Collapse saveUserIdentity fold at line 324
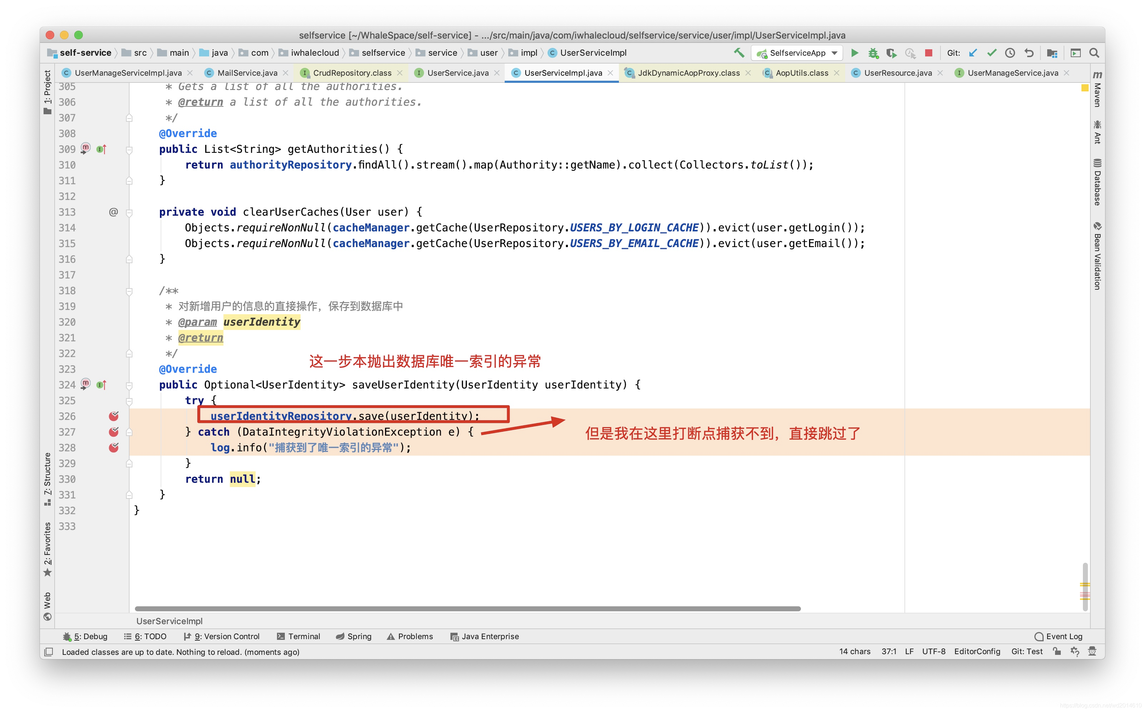Screen dimensions: 1145x712 pos(129,385)
